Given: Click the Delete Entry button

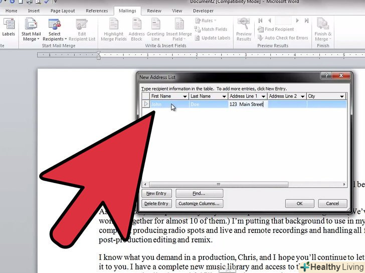Looking at the screenshot, I should coord(156,203).
